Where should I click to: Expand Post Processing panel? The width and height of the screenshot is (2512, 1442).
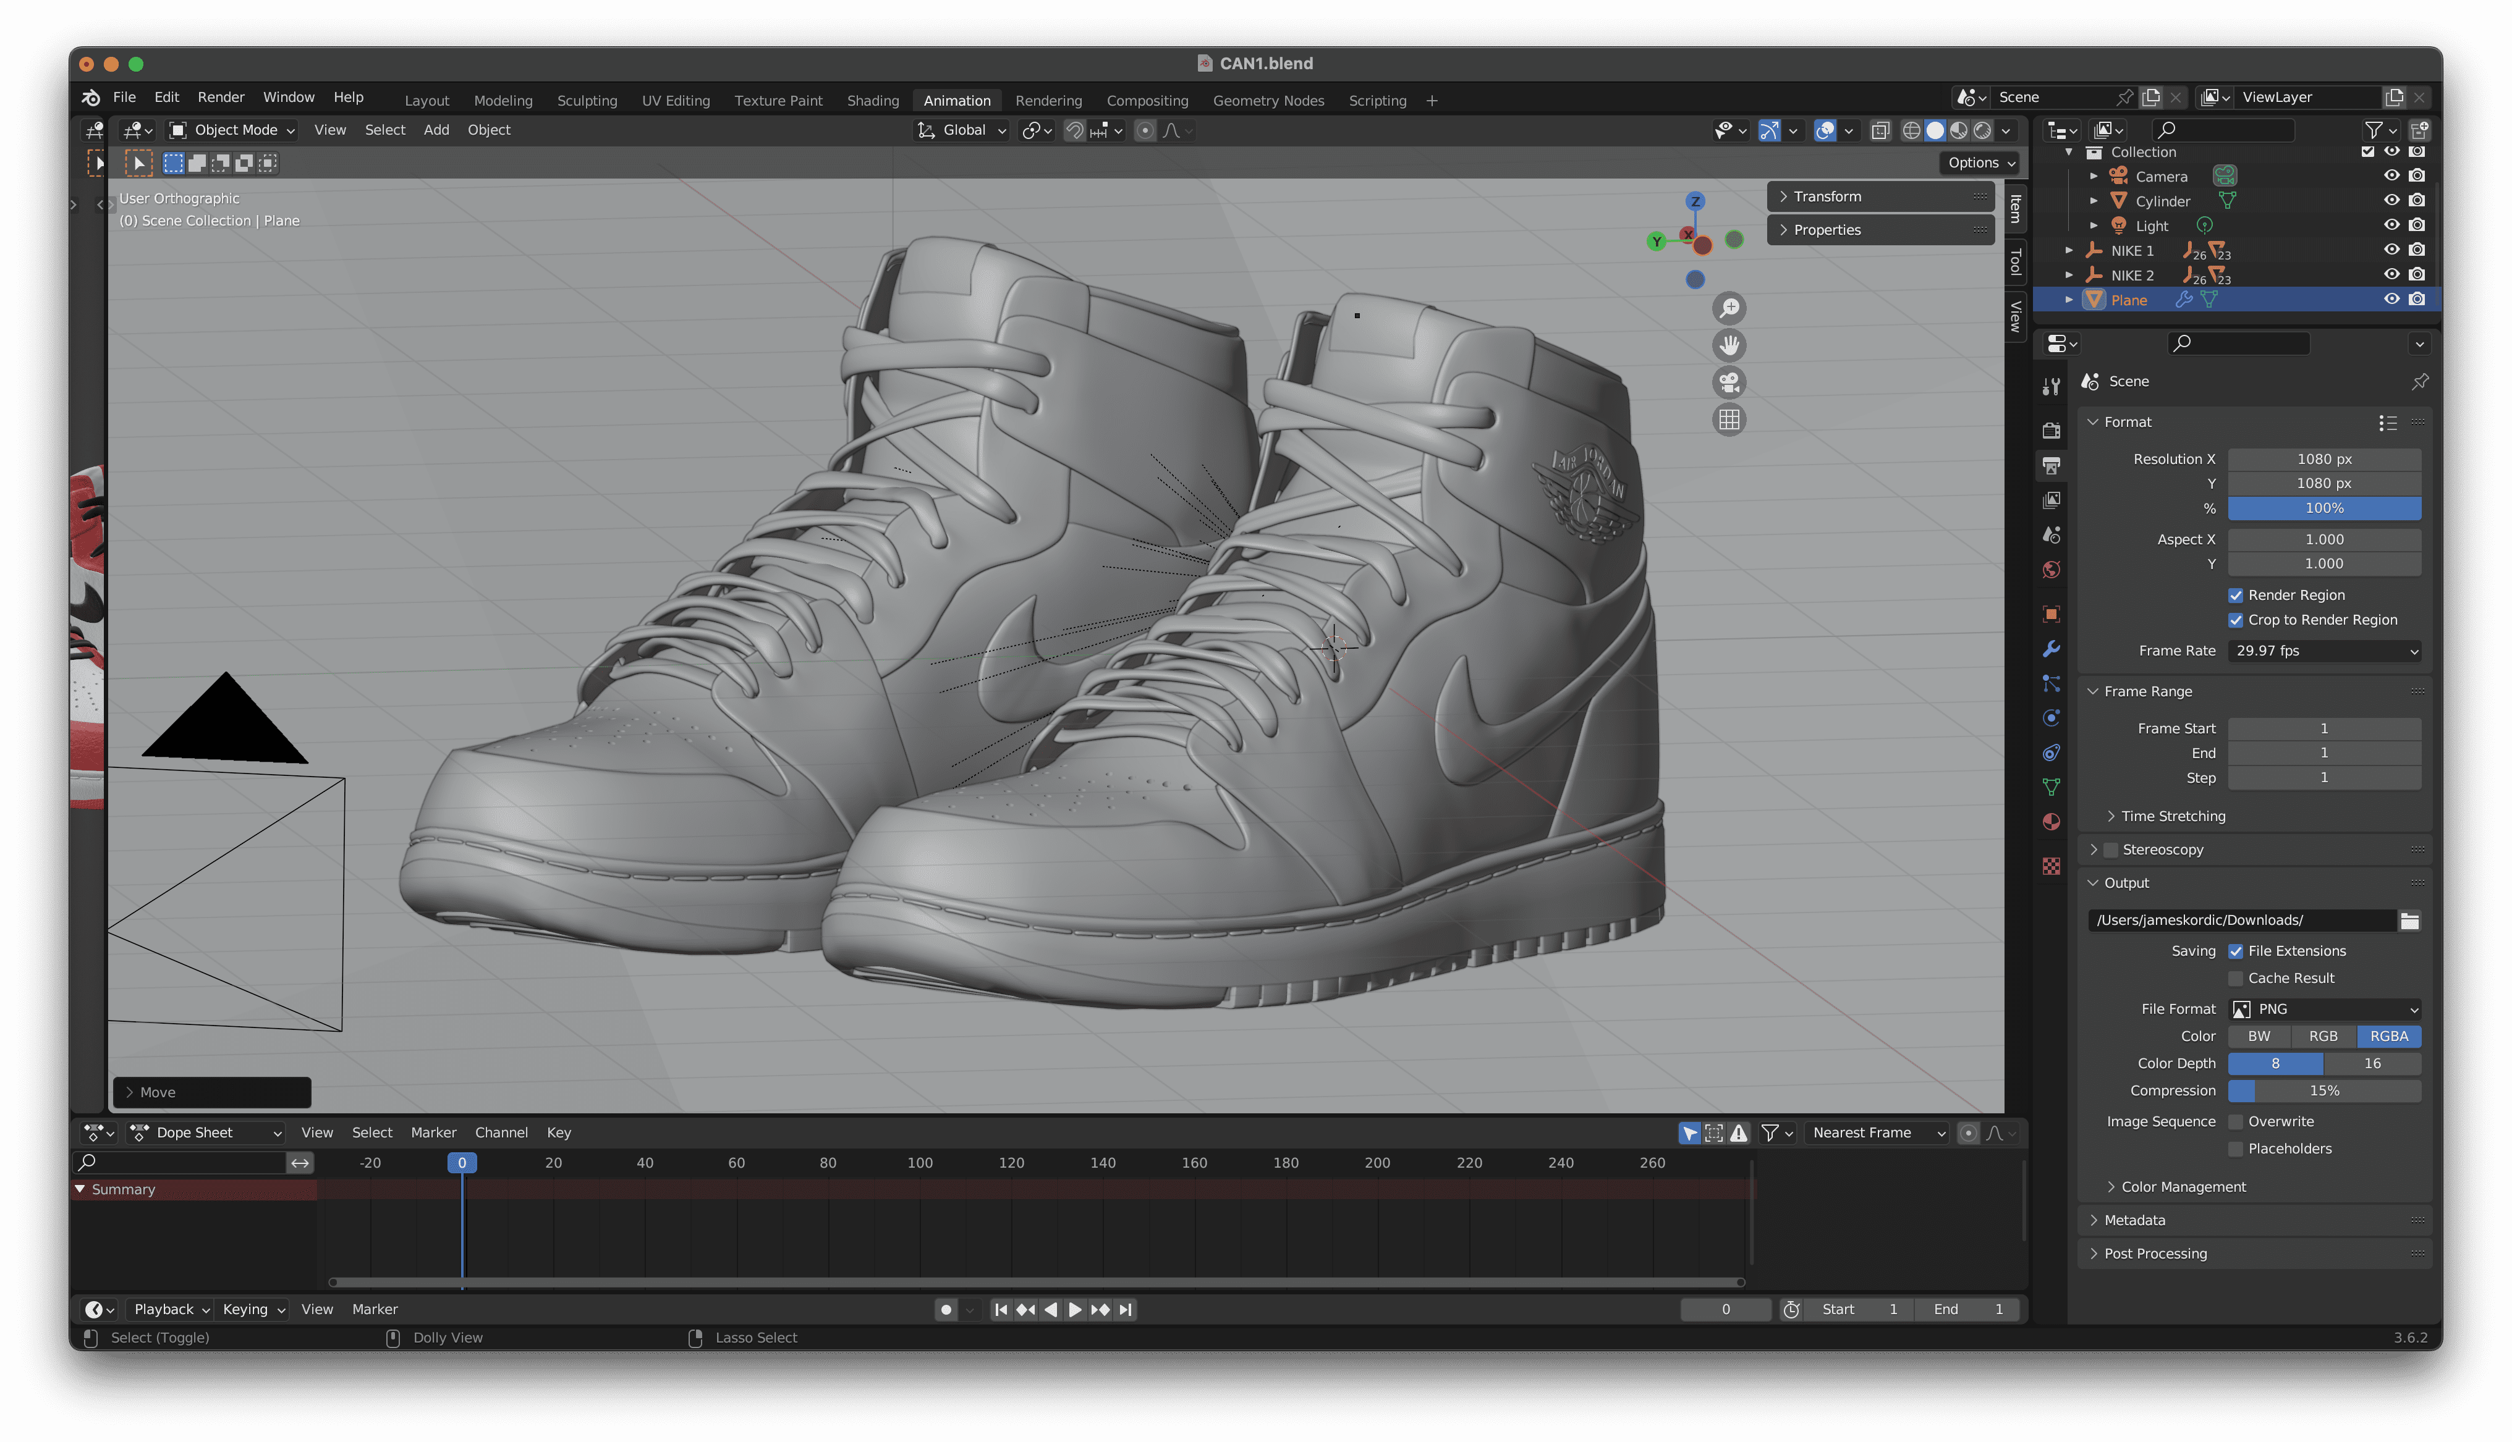tap(2155, 1253)
